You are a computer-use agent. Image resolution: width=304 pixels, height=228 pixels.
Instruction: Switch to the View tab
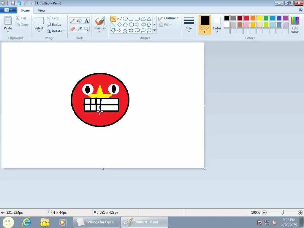[42, 10]
